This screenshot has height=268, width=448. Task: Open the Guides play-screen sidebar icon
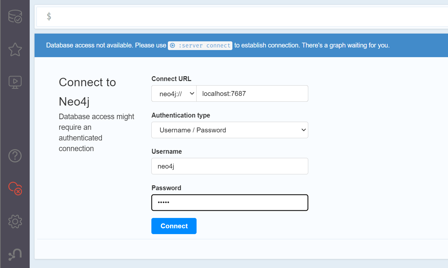point(15,82)
